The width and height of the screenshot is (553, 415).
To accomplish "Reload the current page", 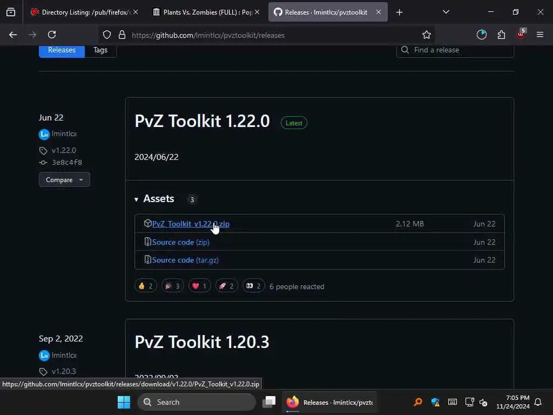I will pyautogui.click(x=52, y=35).
